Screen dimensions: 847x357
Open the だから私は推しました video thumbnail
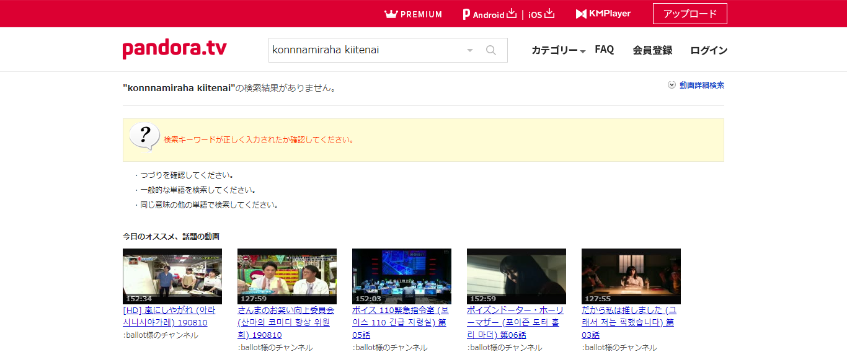point(631,276)
